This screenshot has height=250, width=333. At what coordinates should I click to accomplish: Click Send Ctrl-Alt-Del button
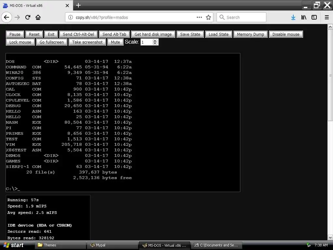click(x=78, y=34)
